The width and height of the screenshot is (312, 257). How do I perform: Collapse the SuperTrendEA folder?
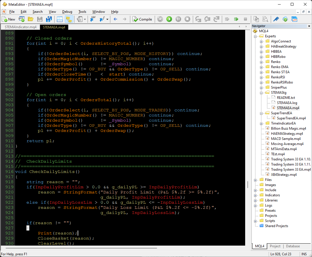point(261,113)
